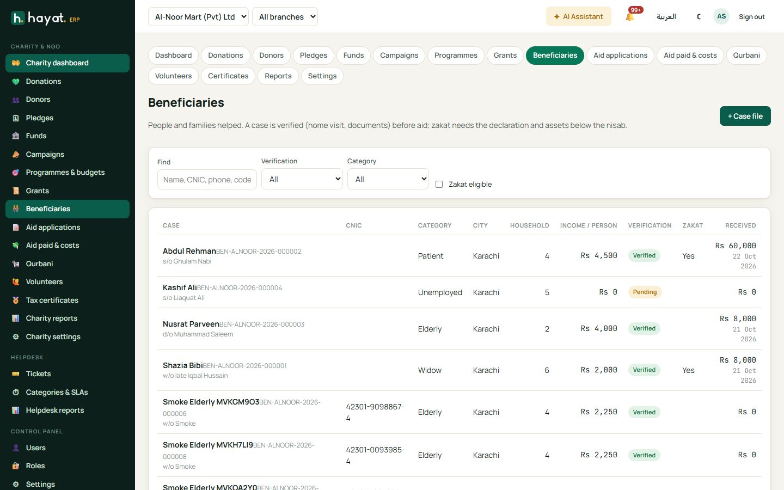This screenshot has height=490, width=784.
Task: Open Abdul Rehman case row
Action: pos(459,256)
